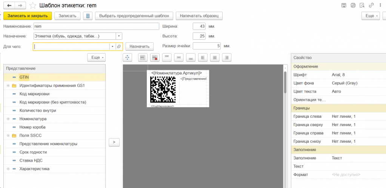Click the Для чего input field

pyautogui.click(x=71, y=46)
